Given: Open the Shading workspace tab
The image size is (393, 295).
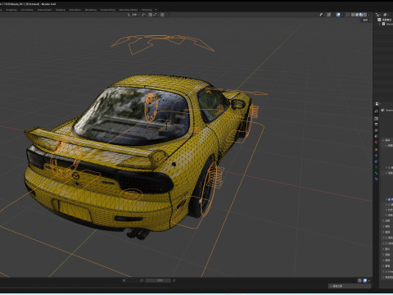Looking at the screenshot, I should click(61, 10).
